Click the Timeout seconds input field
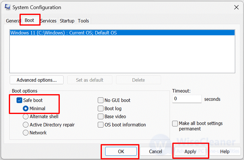The image size is (244, 160). pos(187,99)
